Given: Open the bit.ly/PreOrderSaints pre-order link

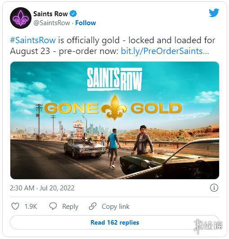Looking at the screenshot, I should click(x=165, y=51).
